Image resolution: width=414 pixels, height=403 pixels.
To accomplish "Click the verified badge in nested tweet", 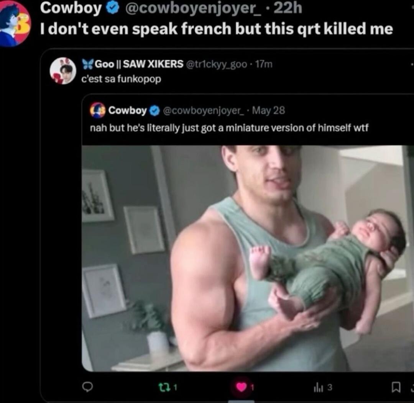I will (155, 111).
